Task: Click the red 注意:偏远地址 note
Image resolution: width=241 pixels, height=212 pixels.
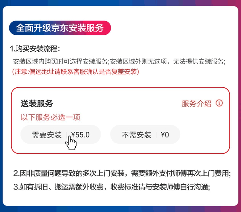Action: pyautogui.click(x=76, y=71)
